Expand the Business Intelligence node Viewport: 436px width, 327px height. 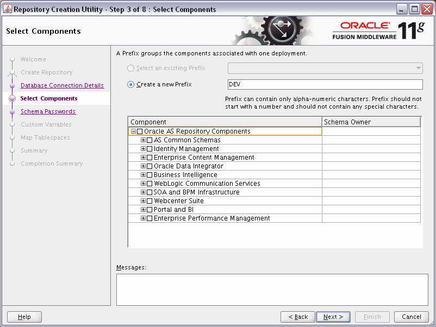coord(142,174)
